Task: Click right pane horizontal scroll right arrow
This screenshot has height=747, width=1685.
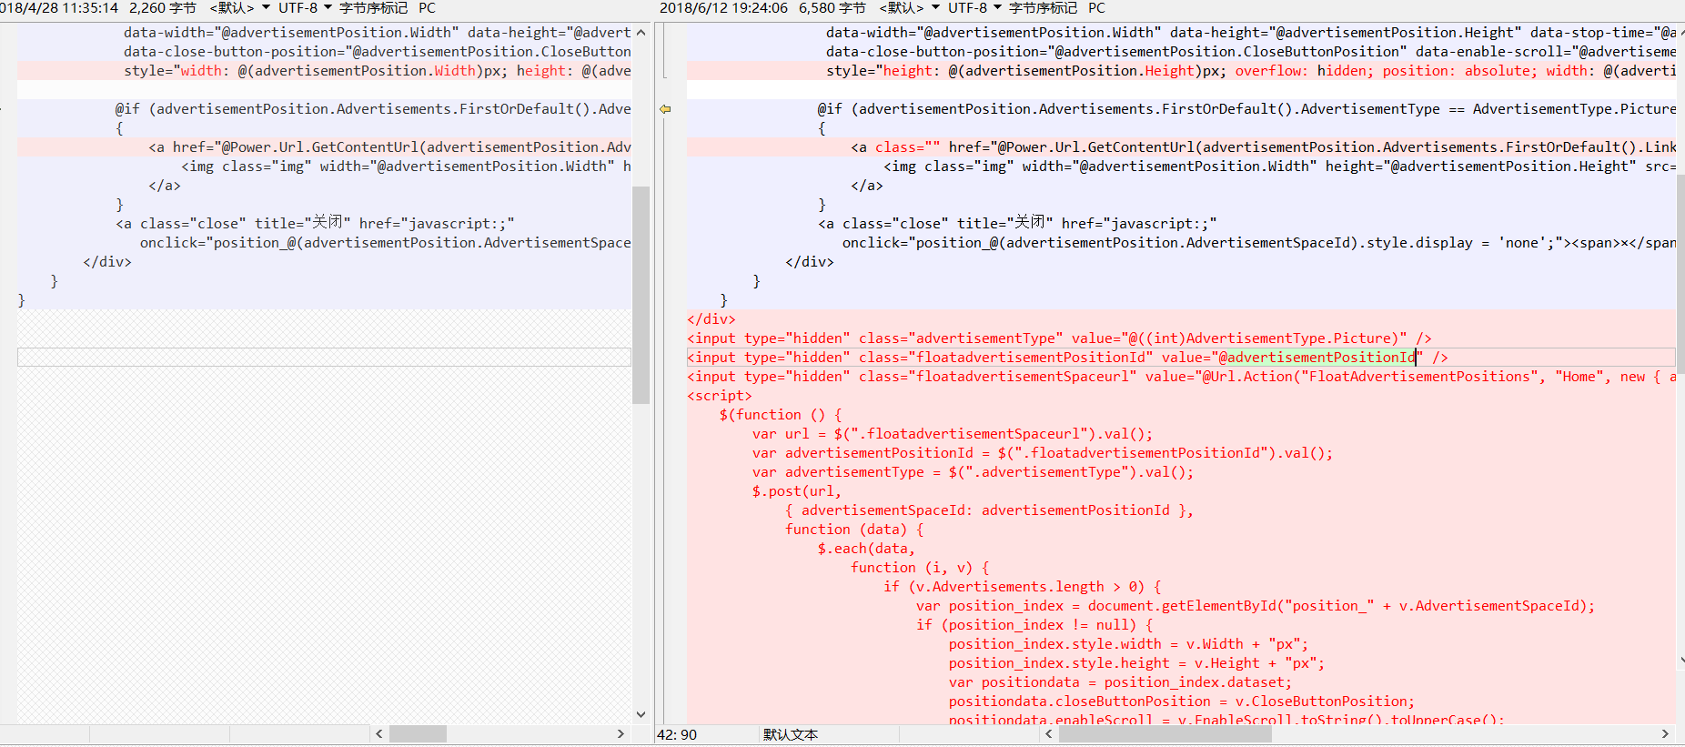Action: [x=1665, y=733]
